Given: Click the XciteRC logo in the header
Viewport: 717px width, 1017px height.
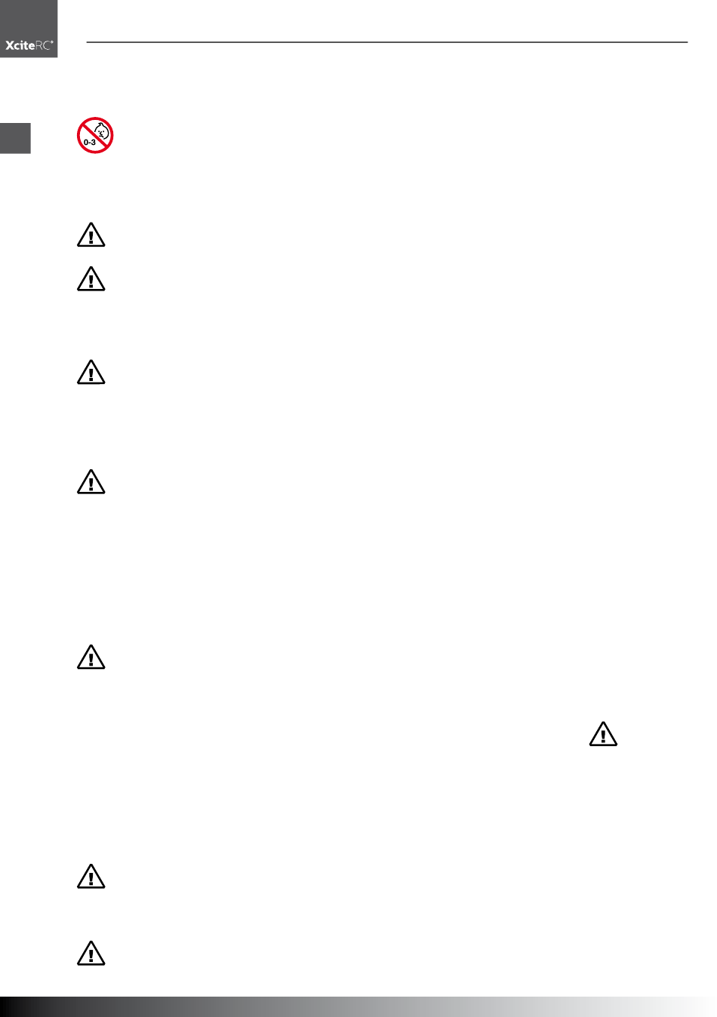Looking at the screenshot, I should tap(29, 45).
